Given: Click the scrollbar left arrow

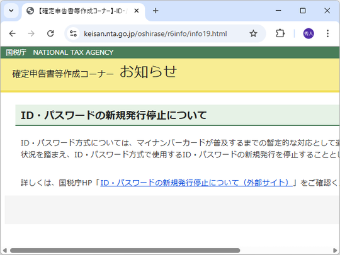Looking at the screenshot, I should (x=5, y=251).
